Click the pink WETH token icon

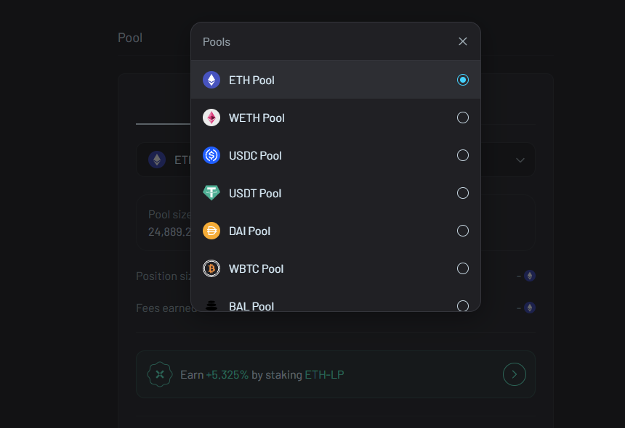coord(211,118)
